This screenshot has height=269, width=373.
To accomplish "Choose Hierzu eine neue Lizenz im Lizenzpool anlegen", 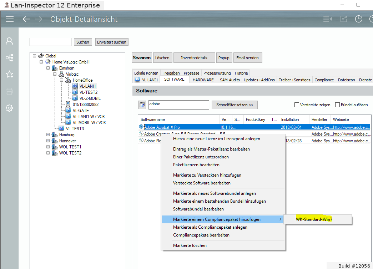I will (x=223, y=139).
